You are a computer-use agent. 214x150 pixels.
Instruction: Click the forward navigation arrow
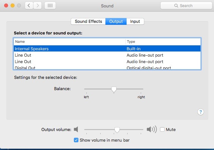point(38,5)
